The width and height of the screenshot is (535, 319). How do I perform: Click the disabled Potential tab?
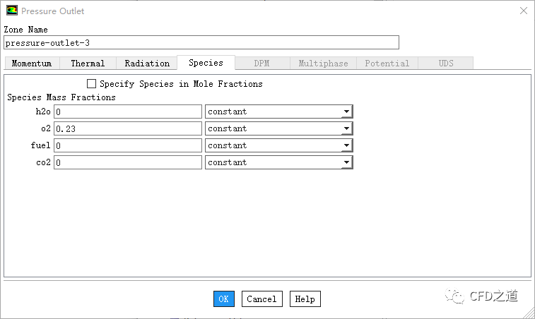pyautogui.click(x=387, y=64)
